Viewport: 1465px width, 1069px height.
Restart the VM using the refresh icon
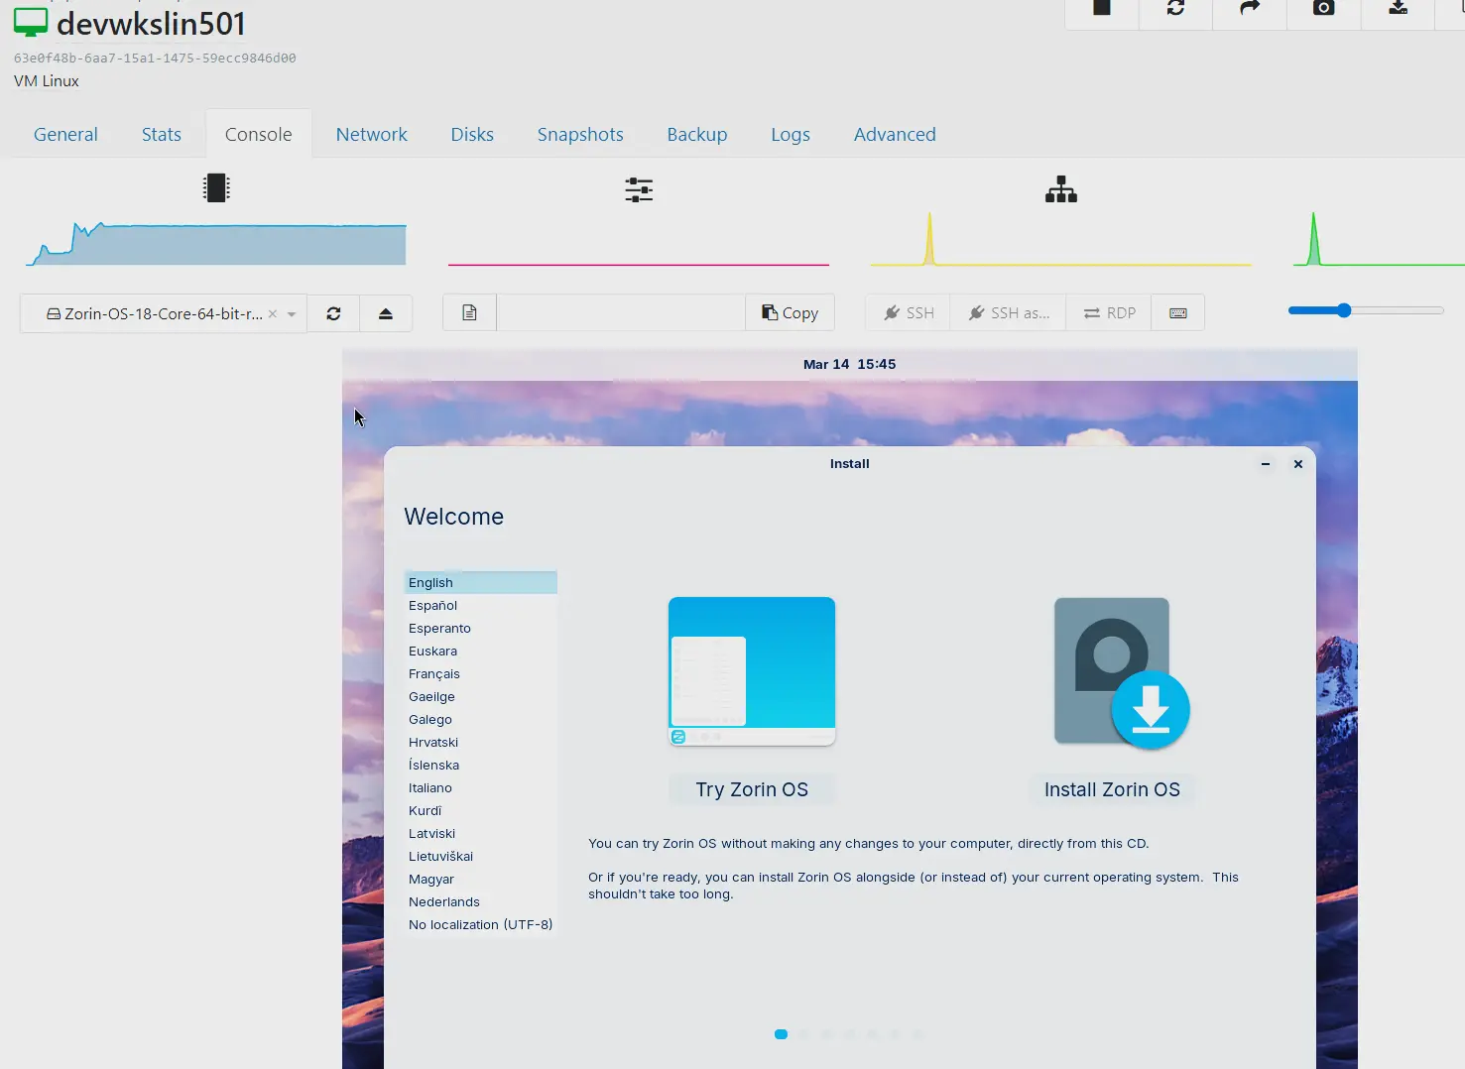coord(1174,8)
